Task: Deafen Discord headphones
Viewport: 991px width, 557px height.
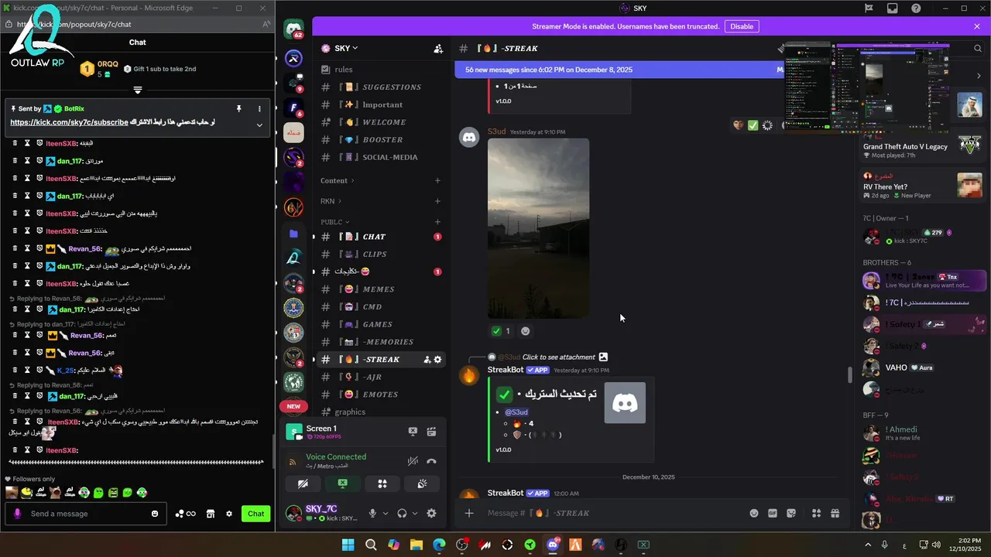Action: [x=402, y=513]
